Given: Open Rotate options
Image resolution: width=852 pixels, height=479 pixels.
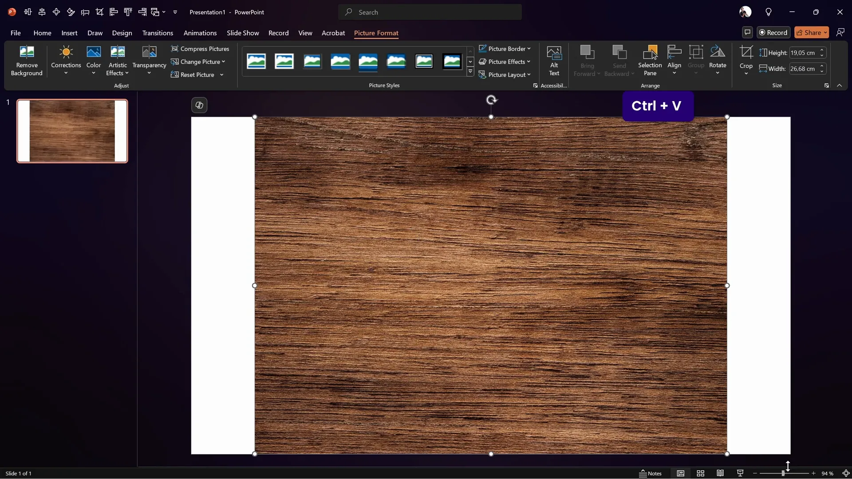Looking at the screenshot, I should point(718,61).
